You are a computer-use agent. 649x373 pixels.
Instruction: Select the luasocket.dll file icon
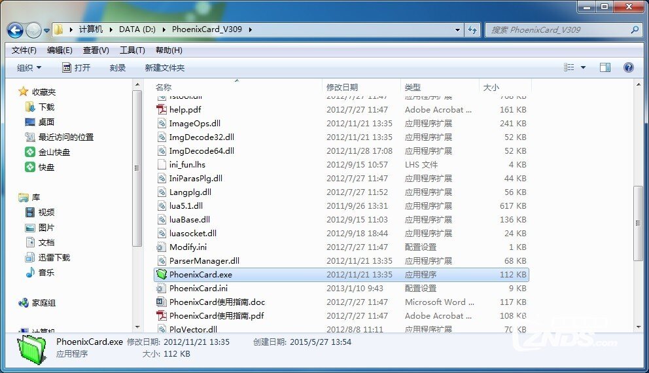(162, 233)
